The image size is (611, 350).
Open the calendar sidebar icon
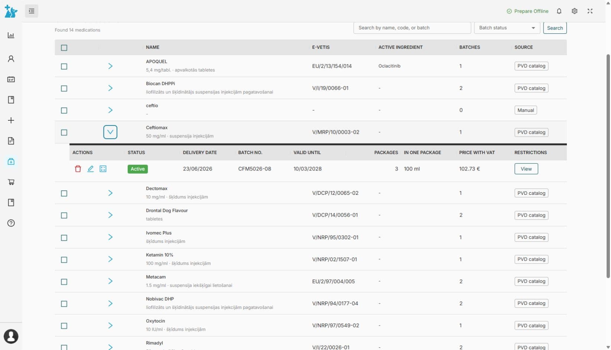pos(11,79)
